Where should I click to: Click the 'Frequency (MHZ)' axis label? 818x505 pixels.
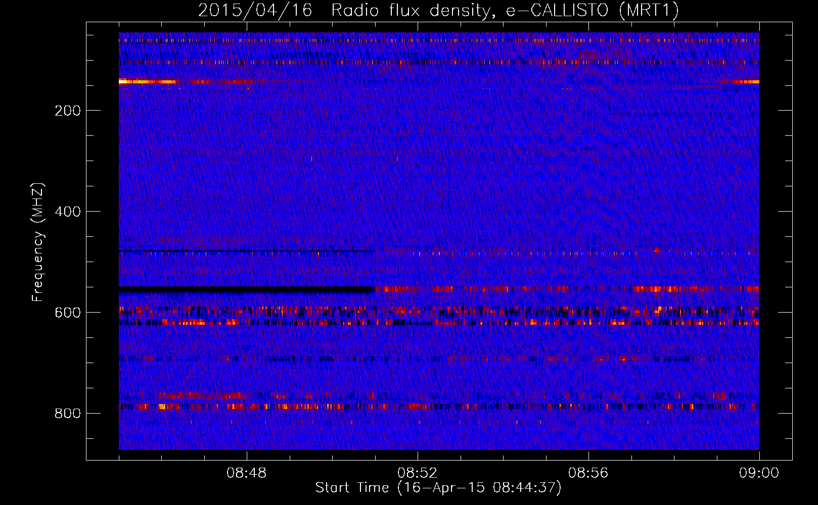click(x=38, y=242)
